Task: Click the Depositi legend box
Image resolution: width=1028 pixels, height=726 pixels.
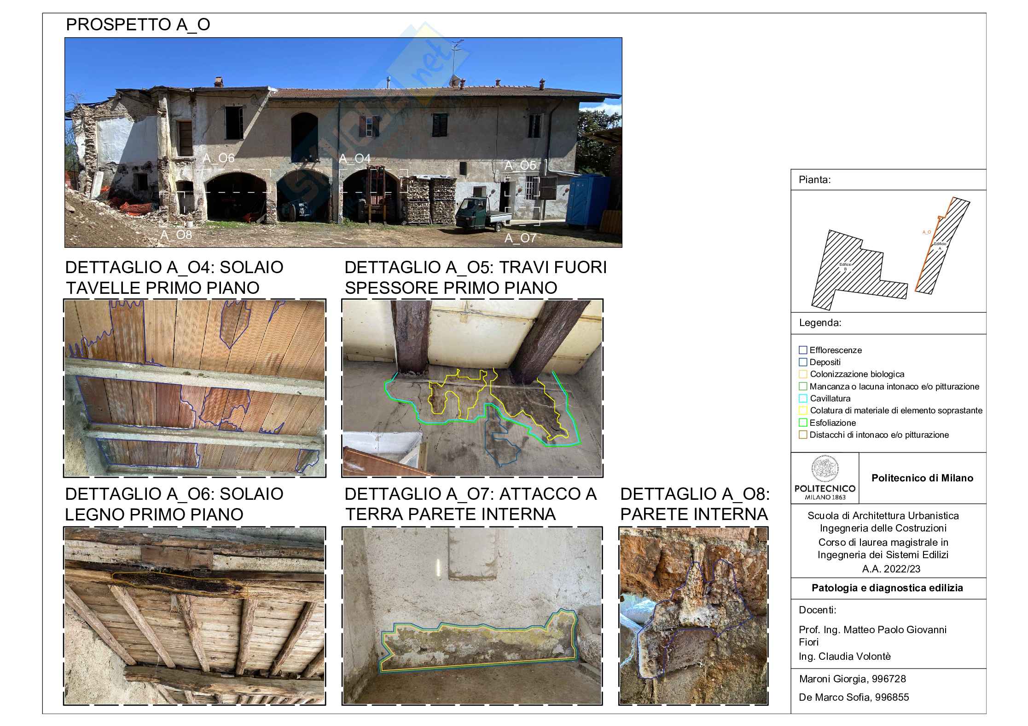Action: (x=803, y=362)
